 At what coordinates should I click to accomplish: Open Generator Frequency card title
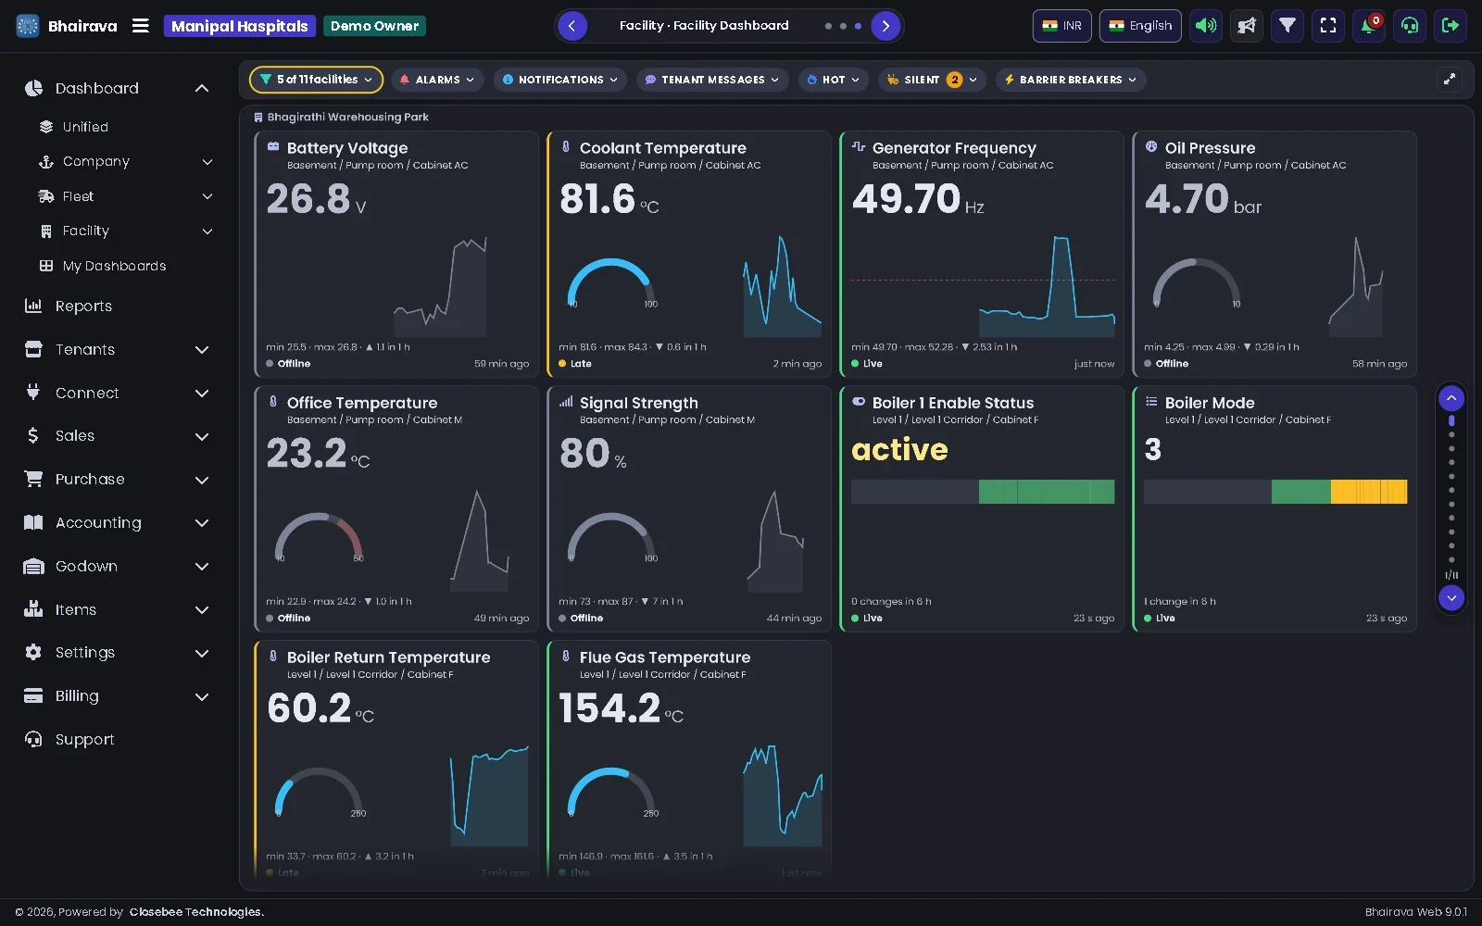tap(954, 148)
